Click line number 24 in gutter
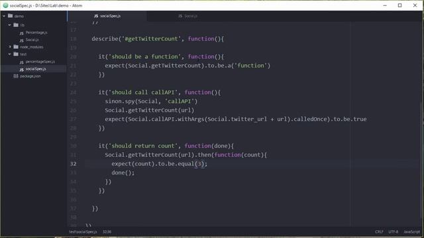Image resolution: width=424 pixels, height=238 pixels. [74, 93]
